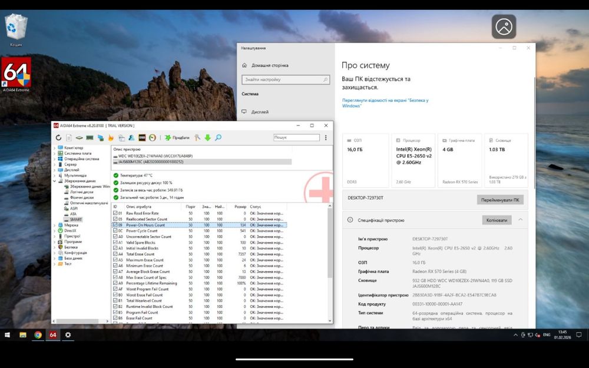
Task: Open the orange gauge benchmark icon
Action: click(x=153, y=138)
